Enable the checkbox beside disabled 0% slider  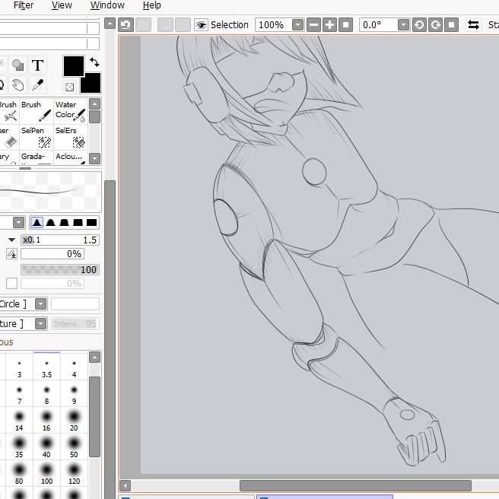11,283
